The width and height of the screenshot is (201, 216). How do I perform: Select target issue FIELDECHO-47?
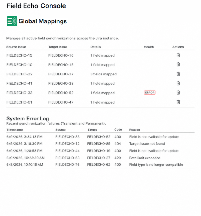click(61, 102)
